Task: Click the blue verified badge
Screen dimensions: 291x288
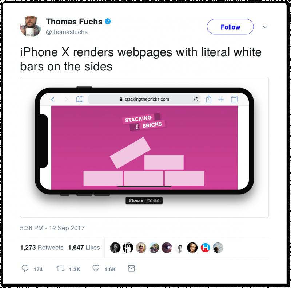Action: (108, 22)
